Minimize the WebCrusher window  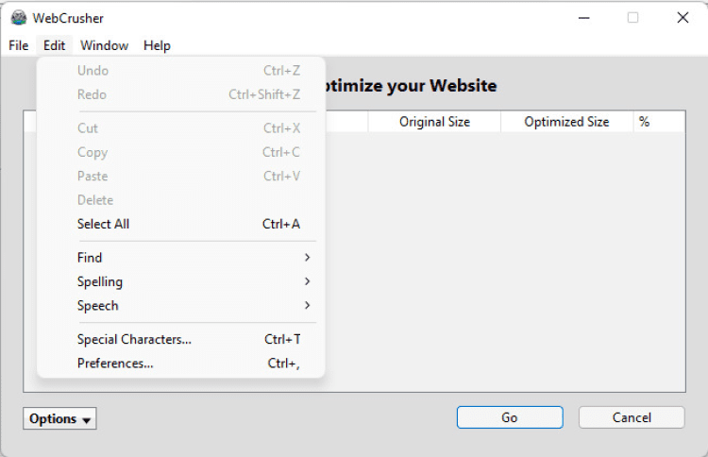[582, 18]
